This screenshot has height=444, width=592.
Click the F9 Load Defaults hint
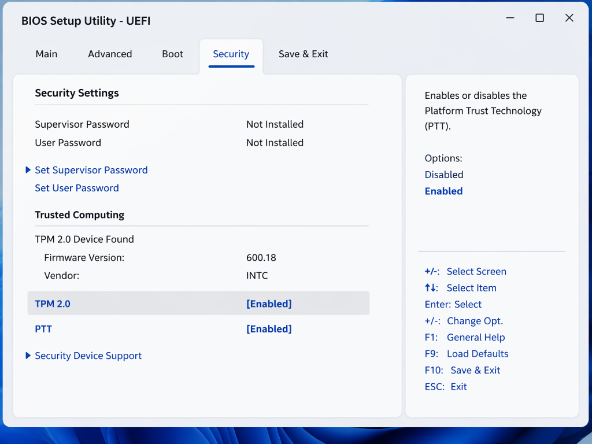467,354
